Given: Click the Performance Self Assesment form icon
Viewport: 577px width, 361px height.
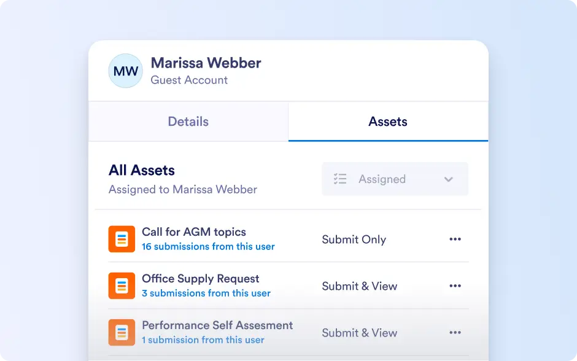Looking at the screenshot, I should pos(122,332).
